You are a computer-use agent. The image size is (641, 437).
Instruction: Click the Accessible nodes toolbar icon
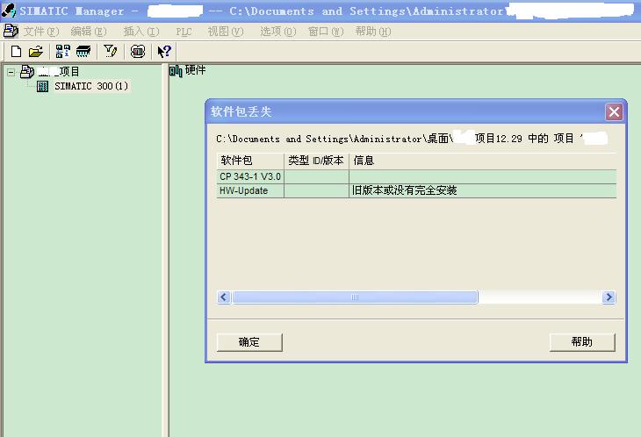coord(62,52)
